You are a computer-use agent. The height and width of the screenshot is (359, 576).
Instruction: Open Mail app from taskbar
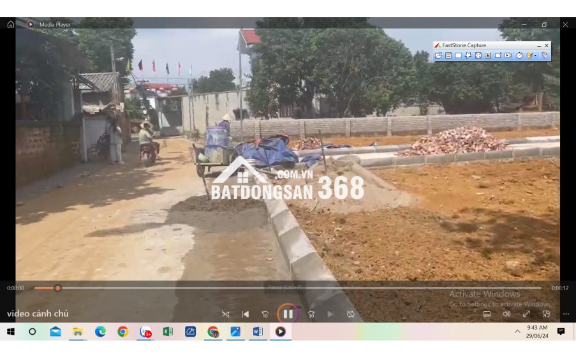(x=55, y=332)
